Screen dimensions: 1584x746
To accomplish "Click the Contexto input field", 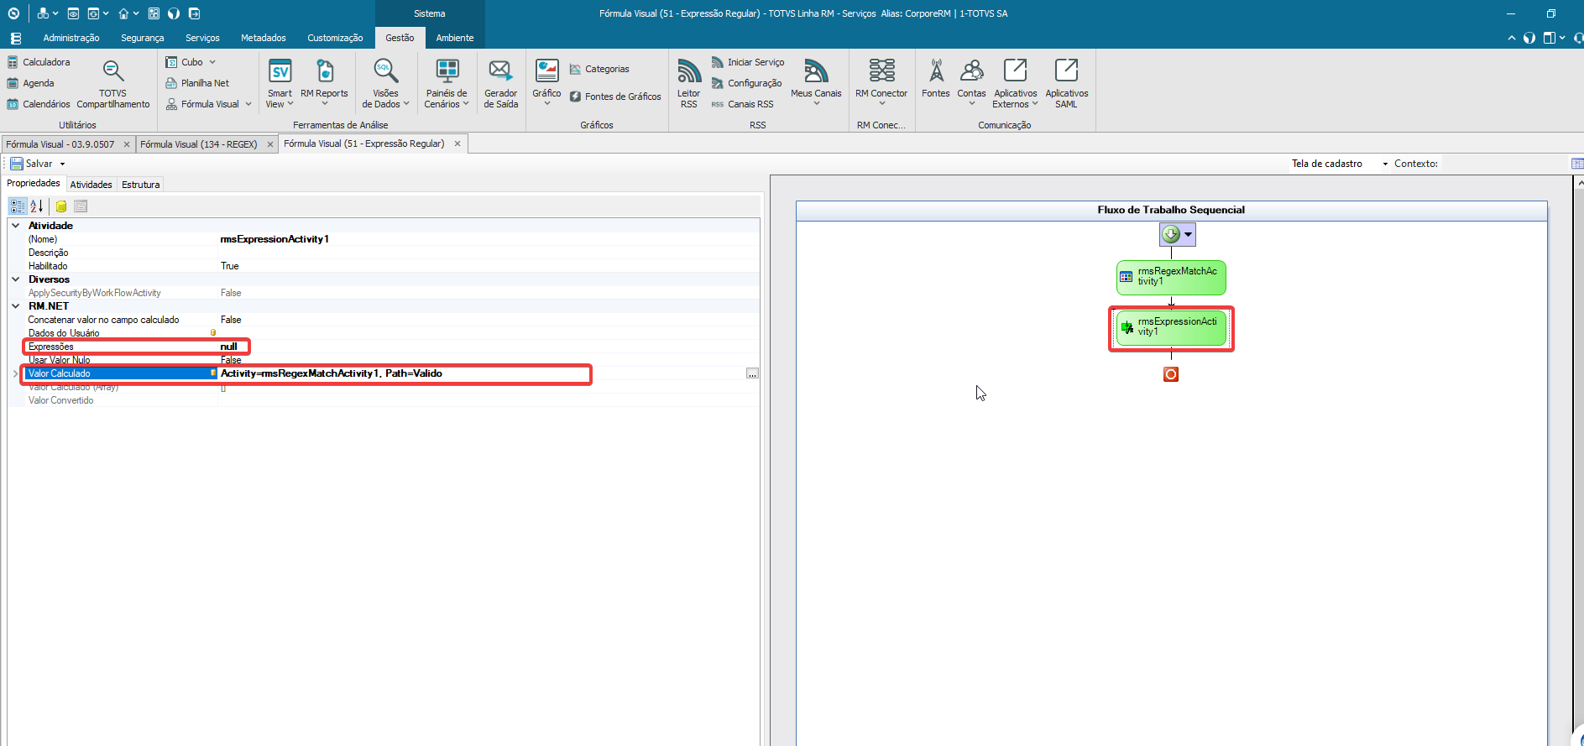I will 1503,164.
